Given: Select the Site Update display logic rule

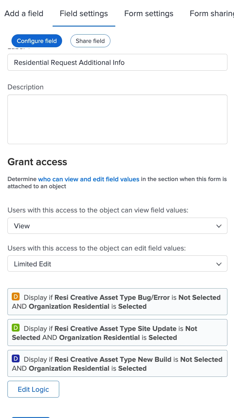Looking at the screenshot, I should [x=117, y=333].
